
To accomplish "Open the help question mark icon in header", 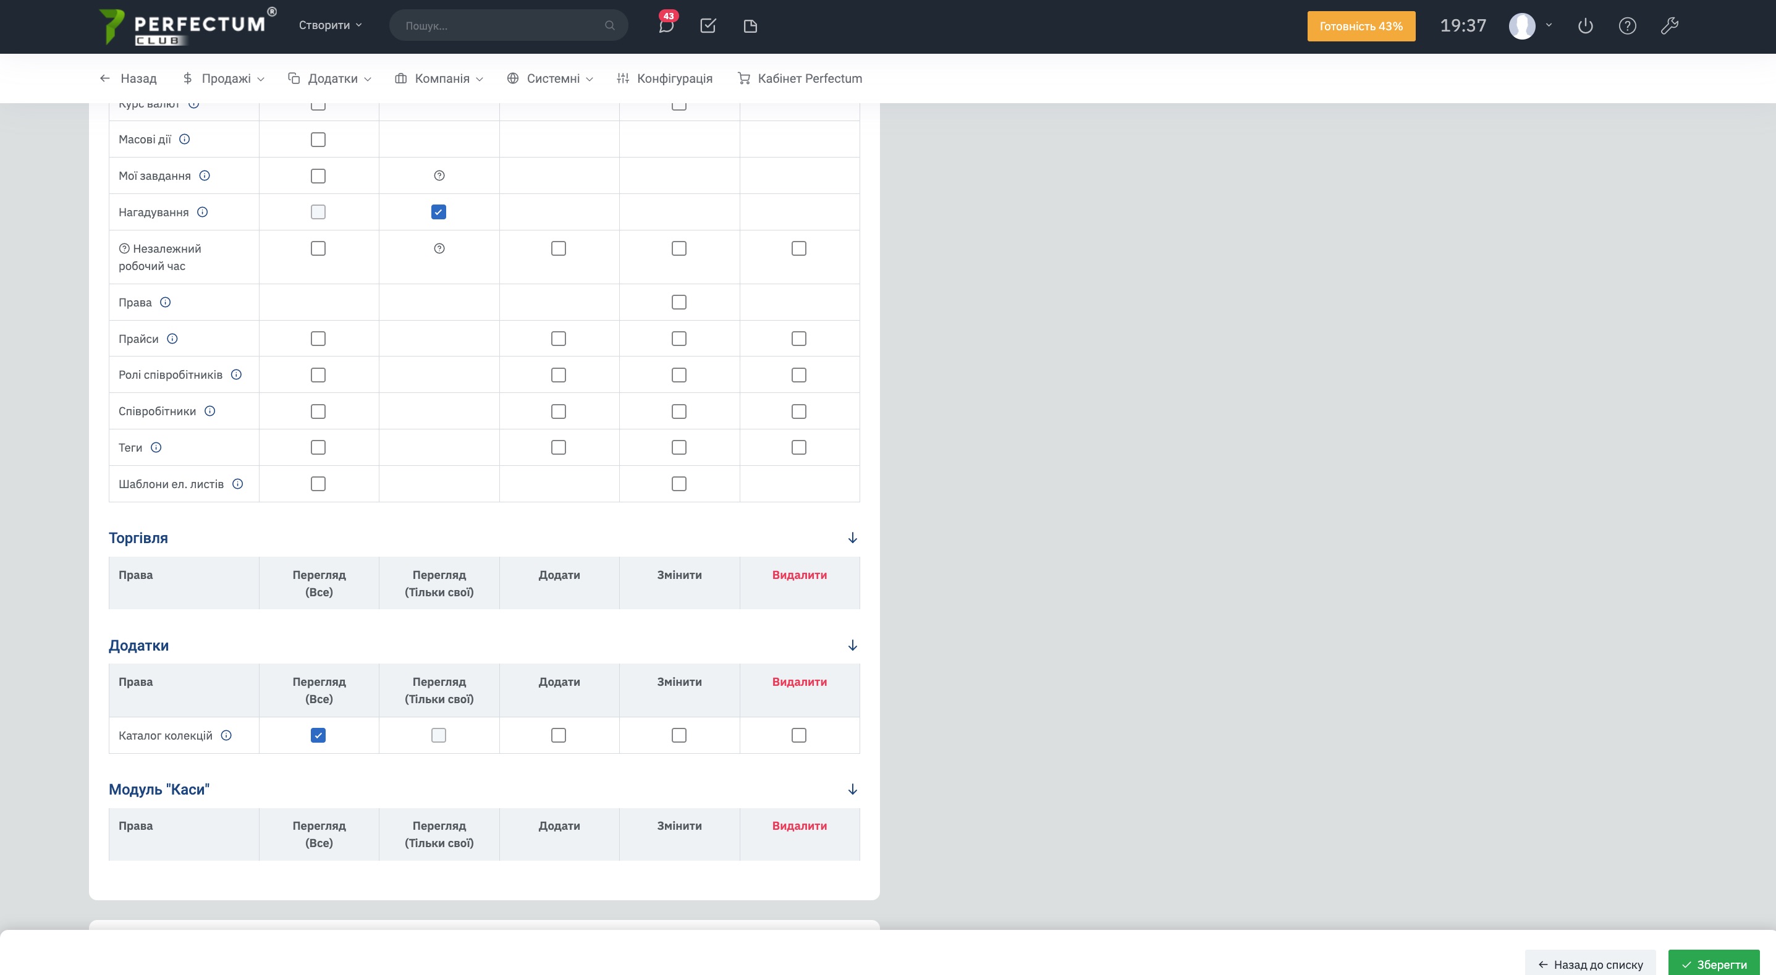I will (1627, 25).
